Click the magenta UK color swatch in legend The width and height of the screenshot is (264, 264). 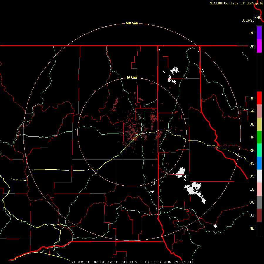click(259, 46)
